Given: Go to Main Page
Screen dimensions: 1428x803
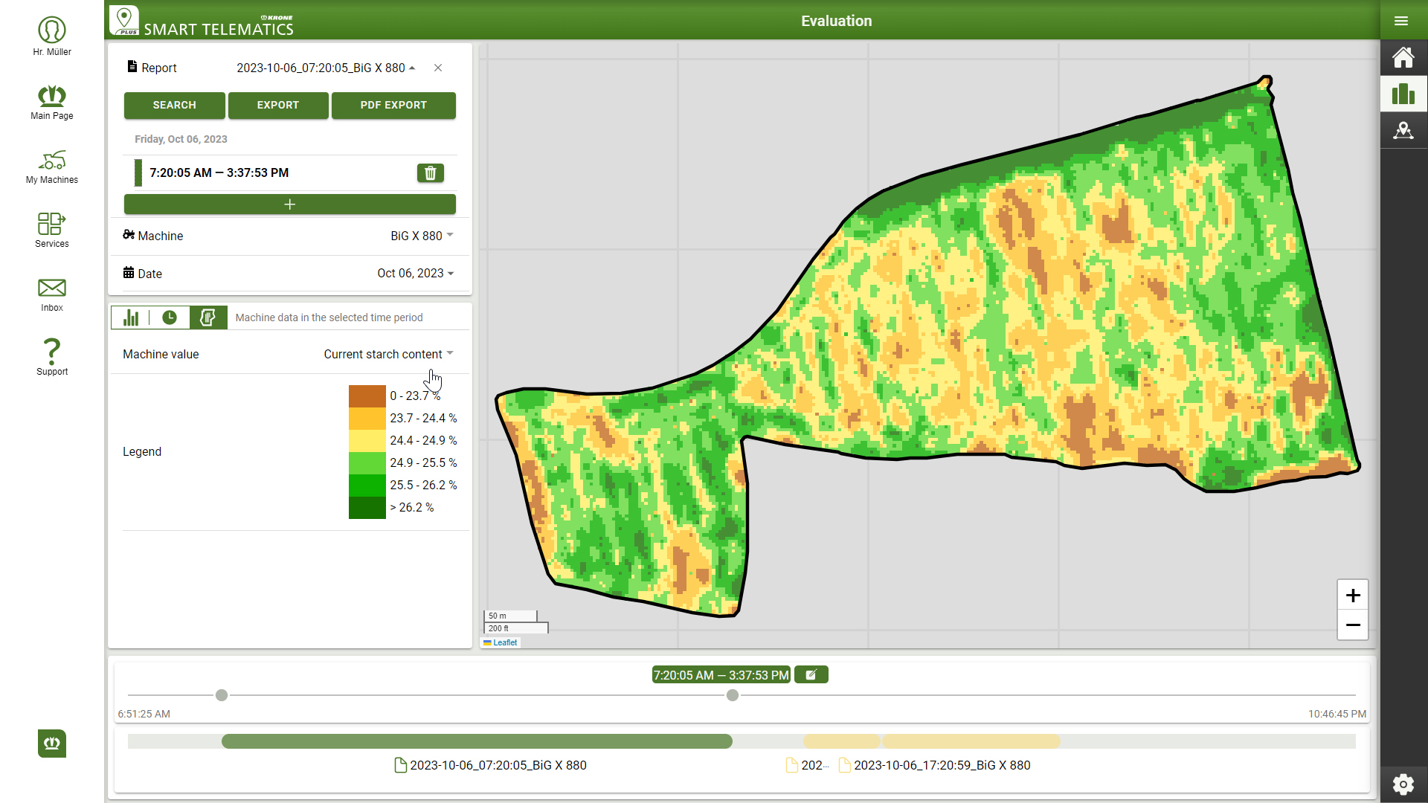Looking at the screenshot, I should point(52,103).
